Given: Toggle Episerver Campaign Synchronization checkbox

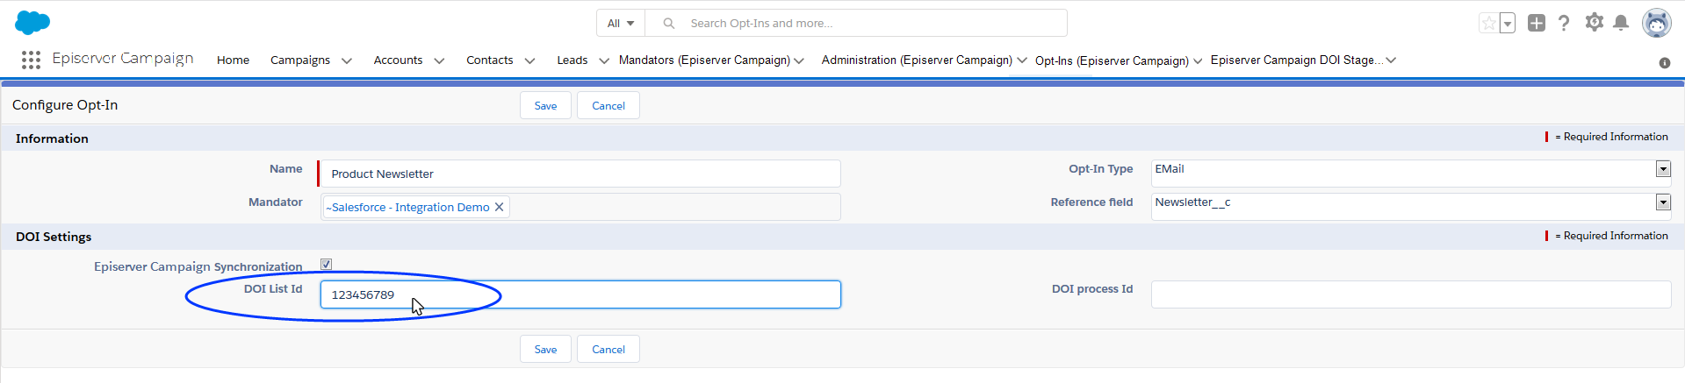Looking at the screenshot, I should tap(326, 264).
